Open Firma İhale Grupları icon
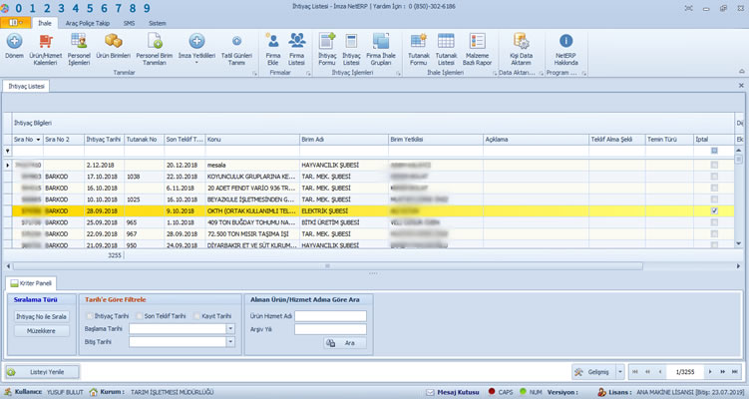 tap(381, 42)
